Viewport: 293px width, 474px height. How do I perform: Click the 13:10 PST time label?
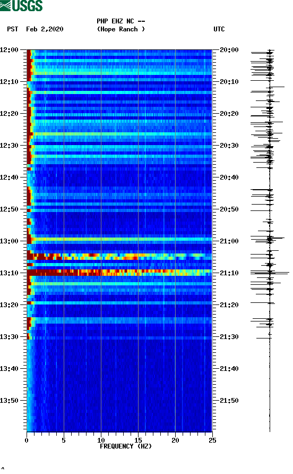(9, 273)
